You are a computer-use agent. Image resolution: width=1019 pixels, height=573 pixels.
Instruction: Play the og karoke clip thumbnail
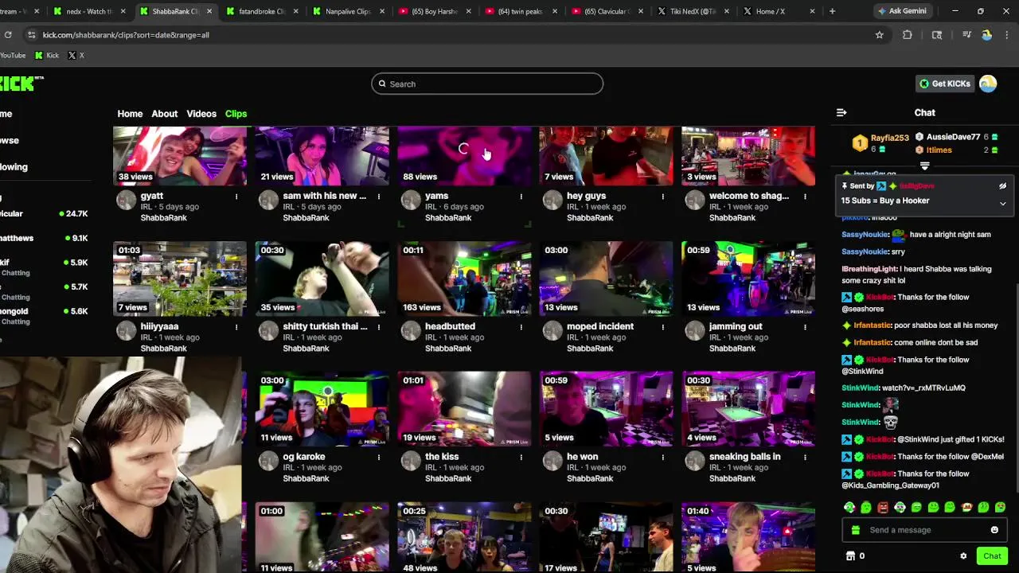click(x=322, y=409)
